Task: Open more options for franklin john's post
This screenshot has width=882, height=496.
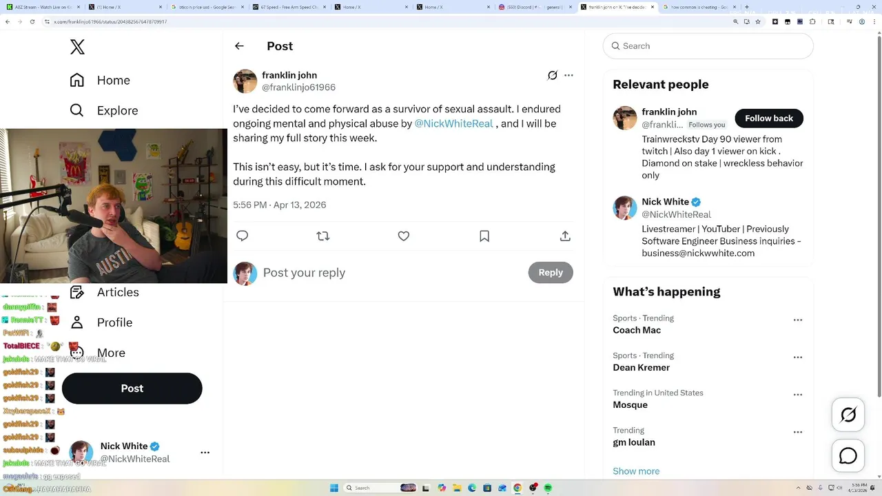Action: click(x=568, y=75)
